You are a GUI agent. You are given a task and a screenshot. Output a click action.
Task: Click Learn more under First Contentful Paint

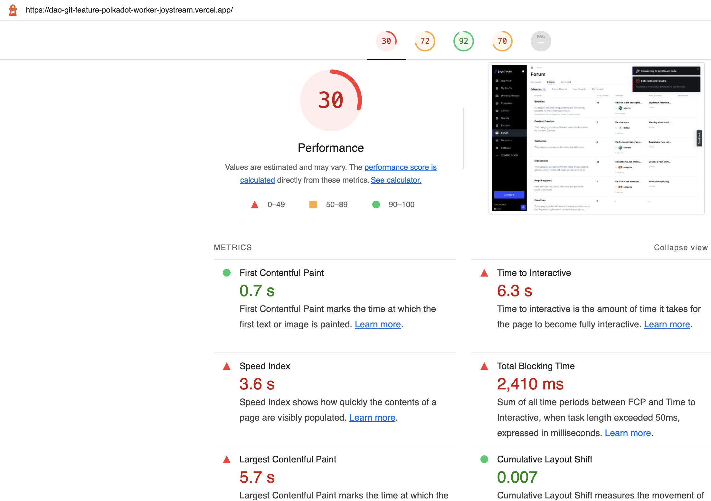[x=377, y=324]
